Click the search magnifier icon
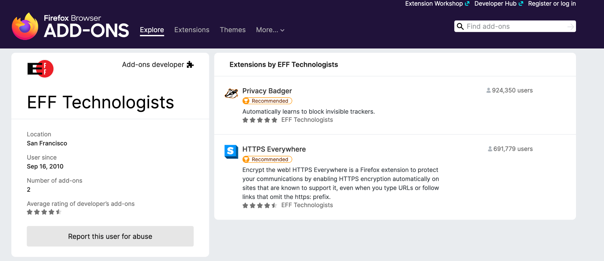The width and height of the screenshot is (604, 261). point(460,26)
